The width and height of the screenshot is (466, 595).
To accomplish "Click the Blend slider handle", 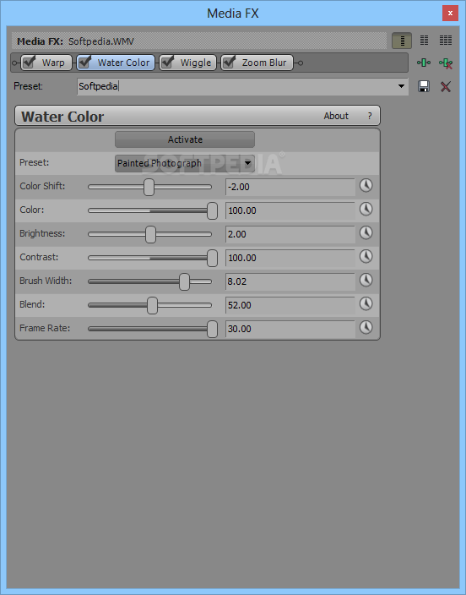I will pos(153,305).
